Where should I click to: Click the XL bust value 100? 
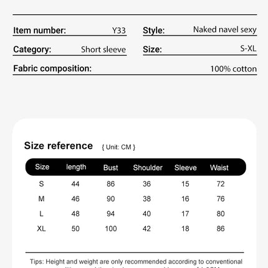pyautogui.click(x=111, y=229)
